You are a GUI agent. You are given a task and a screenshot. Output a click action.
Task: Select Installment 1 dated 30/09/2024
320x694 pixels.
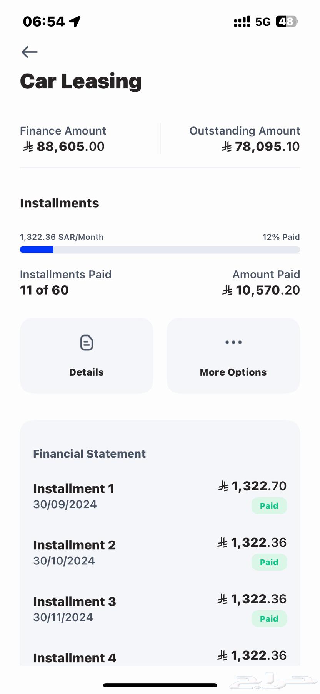click(x=73, y=496)
